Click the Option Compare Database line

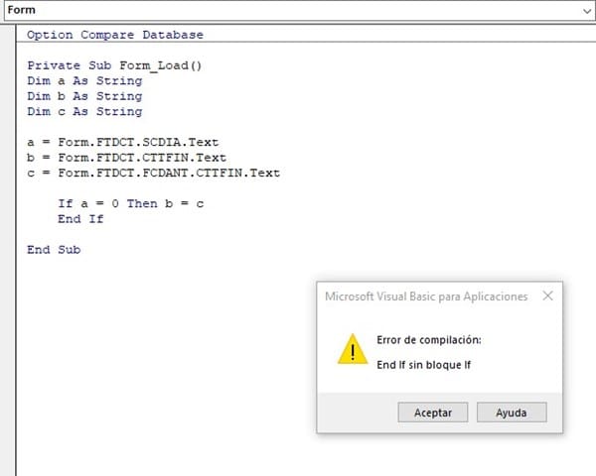(114, 35)
